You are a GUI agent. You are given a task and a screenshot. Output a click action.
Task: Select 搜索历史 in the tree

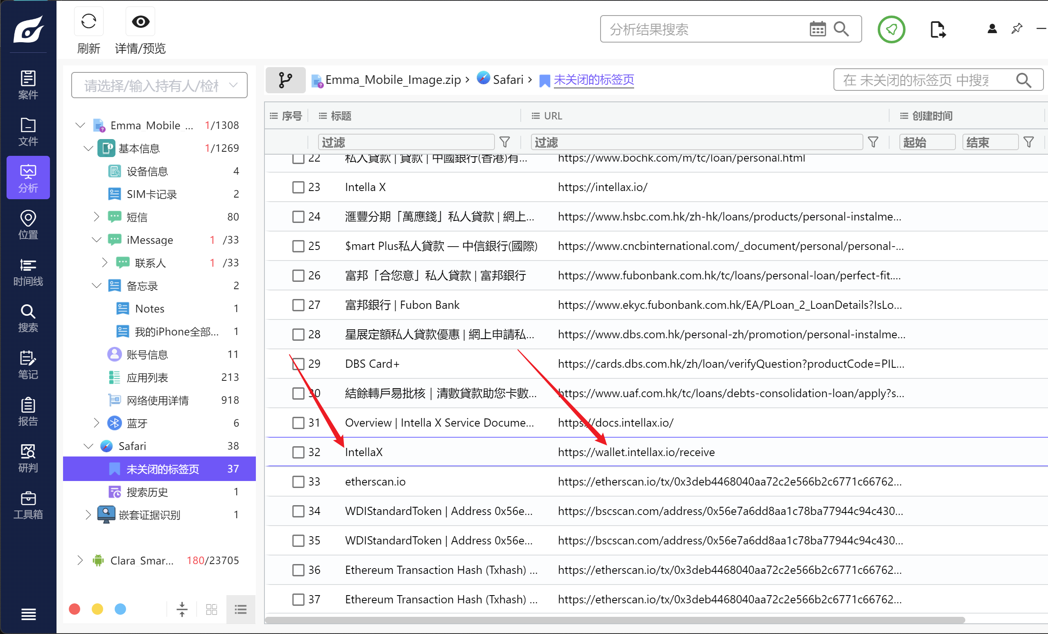(x=147, y=492)
